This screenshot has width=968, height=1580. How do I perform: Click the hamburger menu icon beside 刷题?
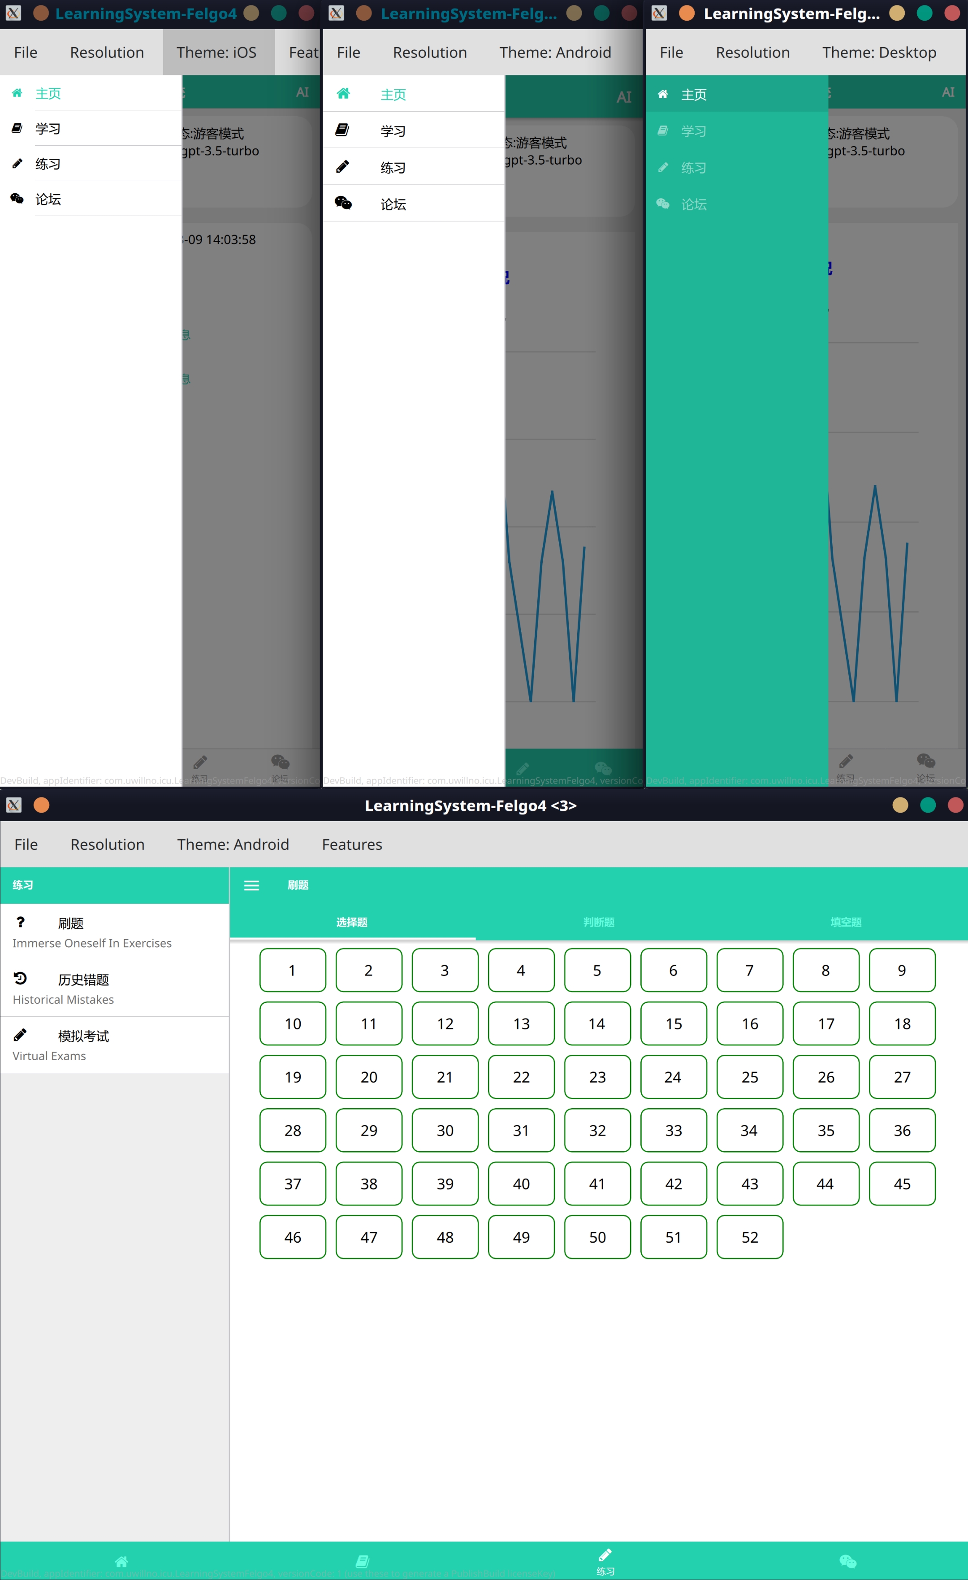(x=251, y=886)
